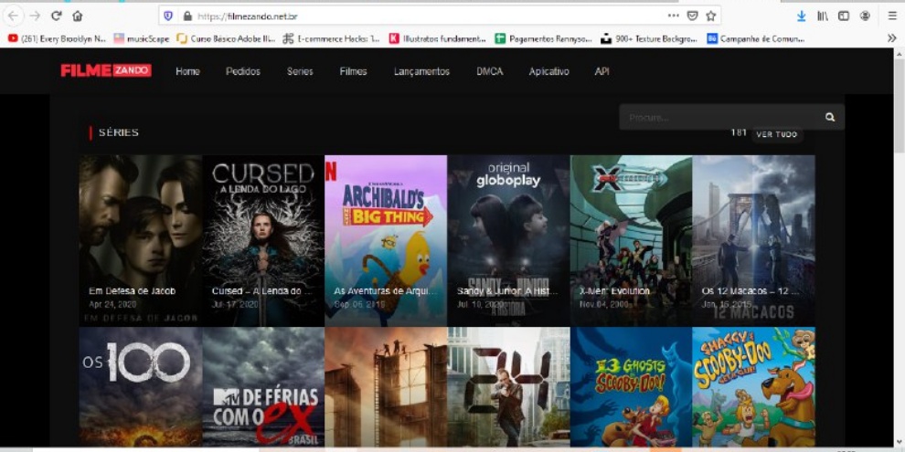
Task: Go to browser home page icon
Action: click(78, 16)
